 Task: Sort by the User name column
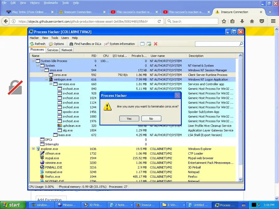pyautogui.click(x=167, y=56)
